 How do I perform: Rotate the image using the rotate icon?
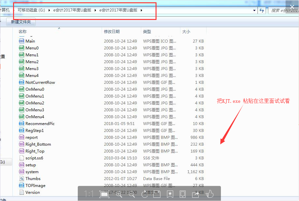144,194
